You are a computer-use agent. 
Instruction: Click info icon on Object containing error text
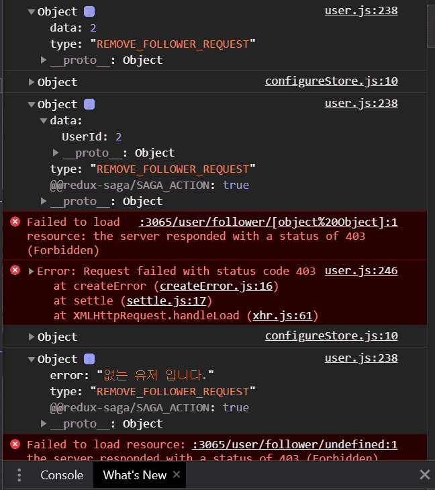[x=89, y=359]
